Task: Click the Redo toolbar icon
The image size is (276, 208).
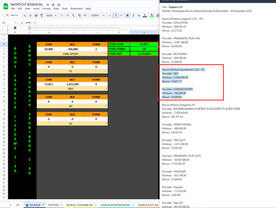Action: point(30,15)
